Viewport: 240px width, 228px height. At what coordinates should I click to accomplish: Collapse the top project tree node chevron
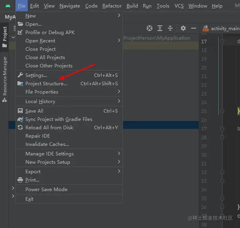(x=13, y=37)
